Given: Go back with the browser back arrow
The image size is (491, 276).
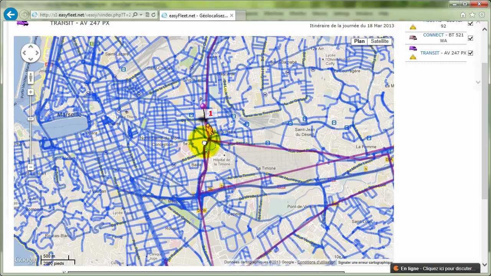Looking at the screenshot, I should [11, 15].
